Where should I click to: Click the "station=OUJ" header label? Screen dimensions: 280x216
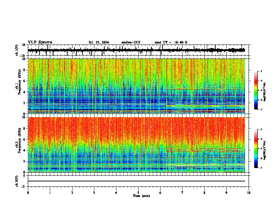[x=131, y=42]
